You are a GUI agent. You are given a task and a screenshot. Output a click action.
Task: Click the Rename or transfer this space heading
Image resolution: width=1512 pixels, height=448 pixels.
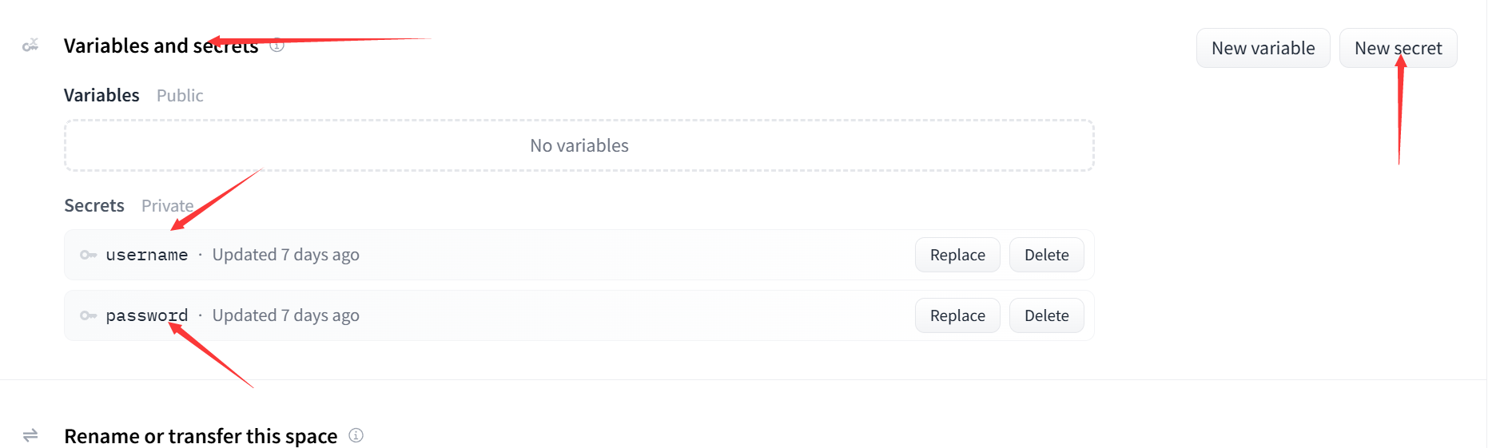click(x=201, y=436)
